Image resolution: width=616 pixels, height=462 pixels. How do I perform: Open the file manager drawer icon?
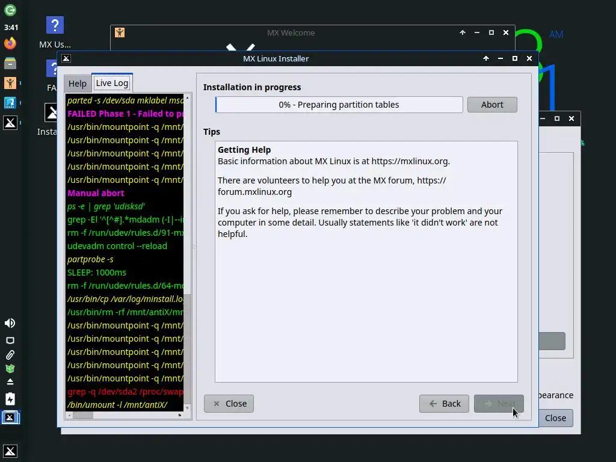(x=10, y=63)
